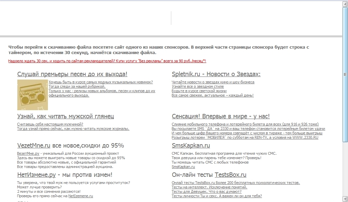Click the bold 'Чтобы перейти к скачиванию файла' instruction text
This screenshot has height=202, width=348.
pyautogui.click(x=159, y=50)
